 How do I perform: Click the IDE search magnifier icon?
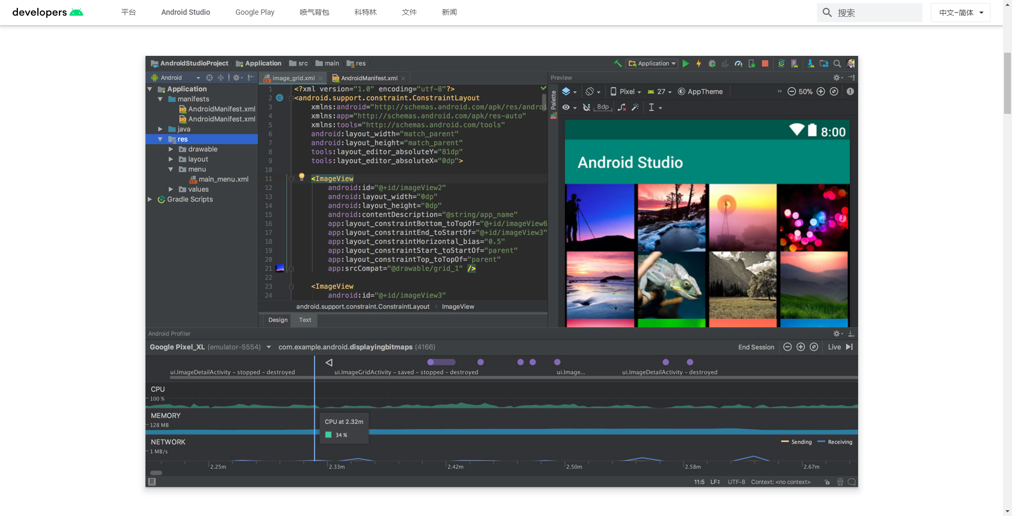[x=837, y=63]
